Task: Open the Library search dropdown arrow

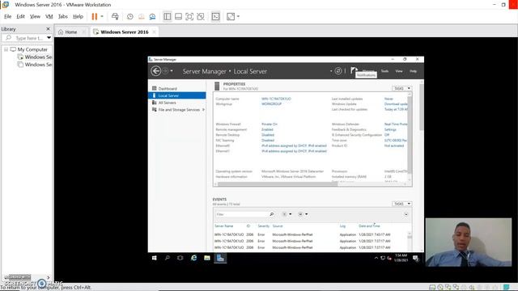Action: point(49,38)
